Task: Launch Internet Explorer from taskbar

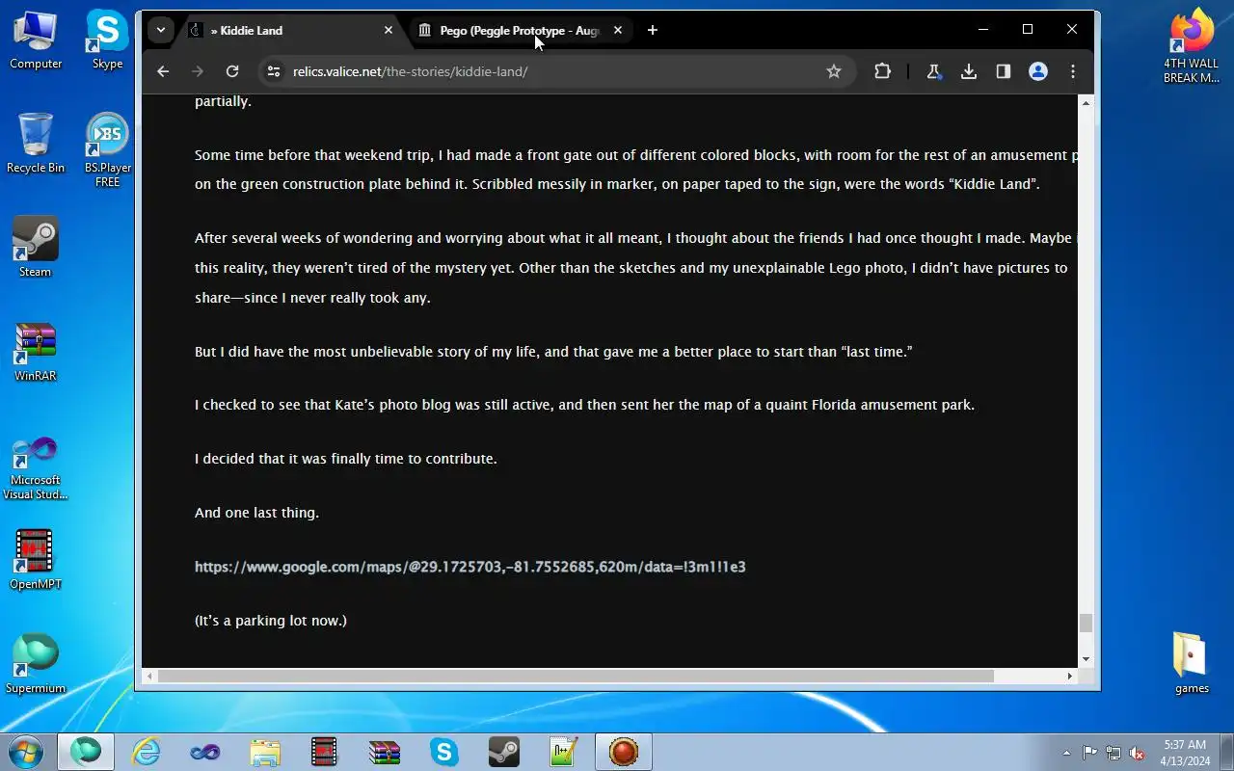Action: click(x=146, y=752)
